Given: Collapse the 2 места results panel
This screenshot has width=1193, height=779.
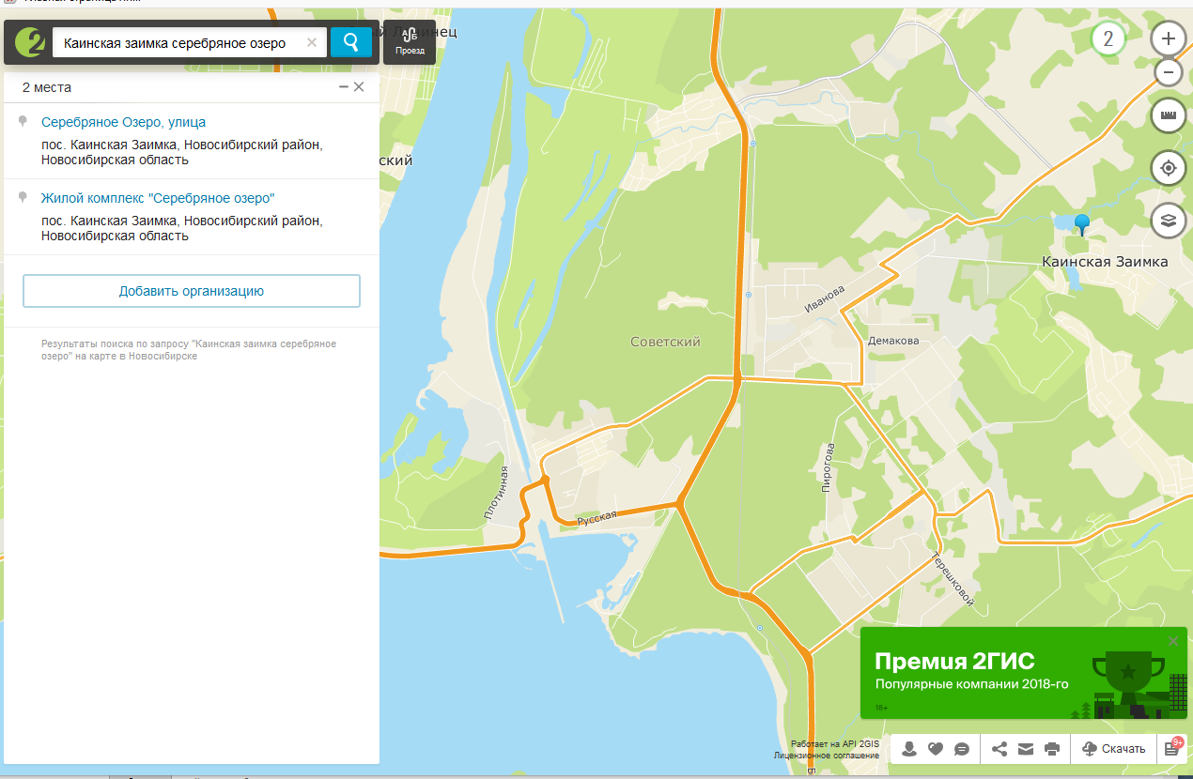Looking at the screenshot, I should [x=344, y=87].
